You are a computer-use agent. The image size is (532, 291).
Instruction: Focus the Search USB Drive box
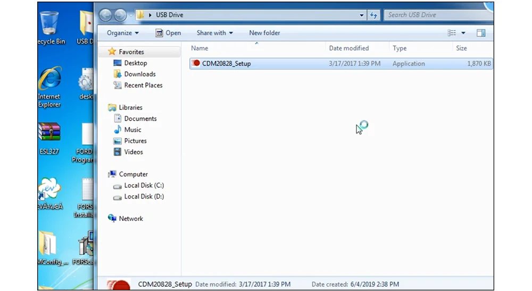(x=438, y=15)
